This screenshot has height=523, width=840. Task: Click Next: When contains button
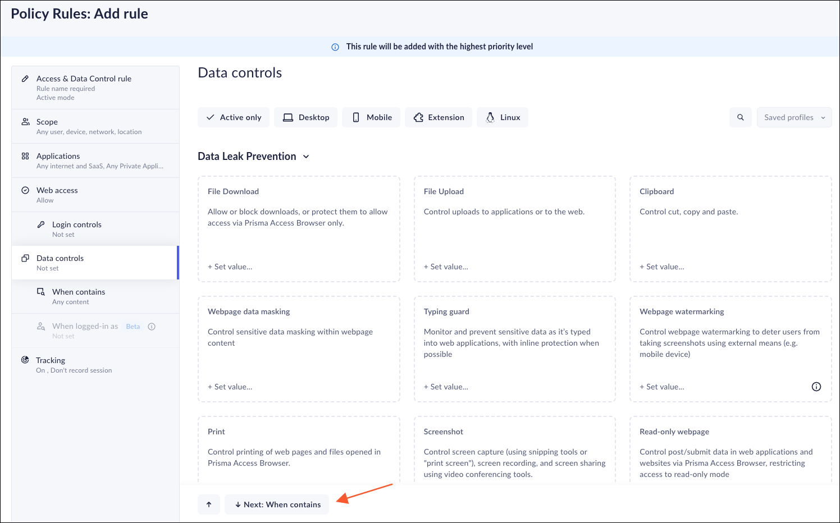[x=277, y=504]
